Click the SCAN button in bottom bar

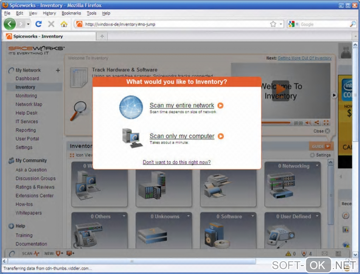(31, 253)
